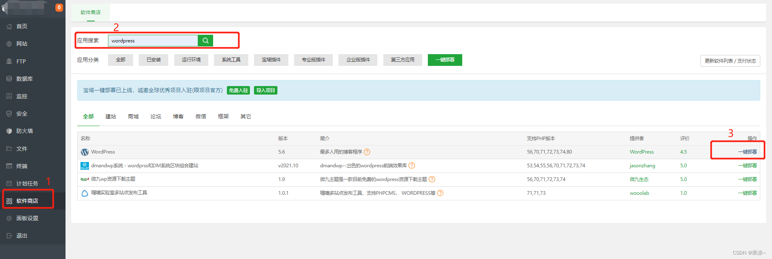Click the terminal icon beside 终端

coord(9,166)
